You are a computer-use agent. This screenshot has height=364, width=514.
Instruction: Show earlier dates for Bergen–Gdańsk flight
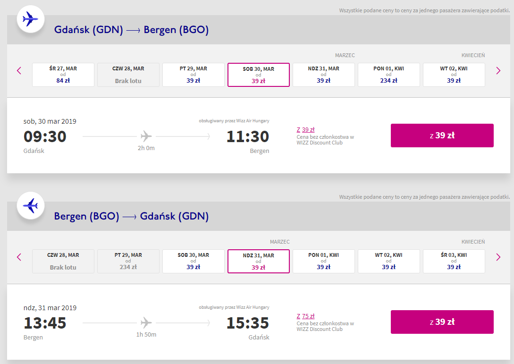click(x=19, y=257)
